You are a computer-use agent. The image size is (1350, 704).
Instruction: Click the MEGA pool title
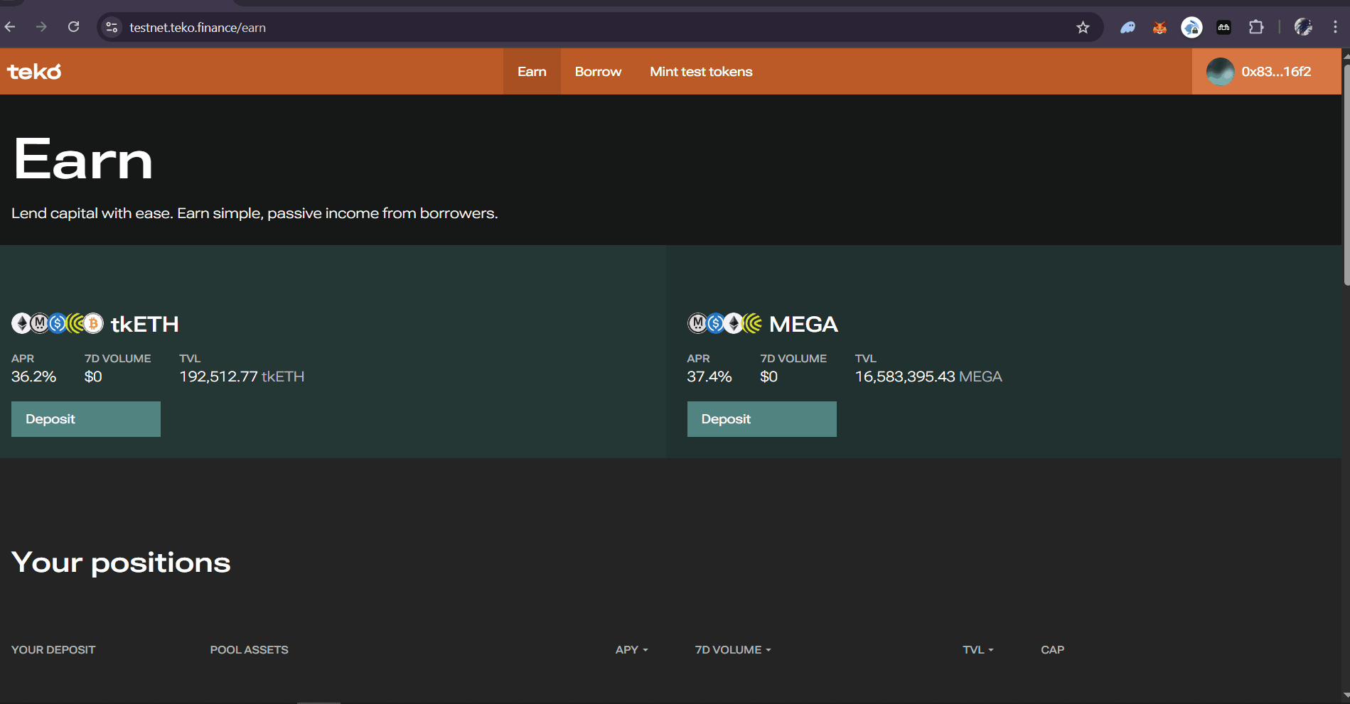pyautogui.click(x=803, y=324)
